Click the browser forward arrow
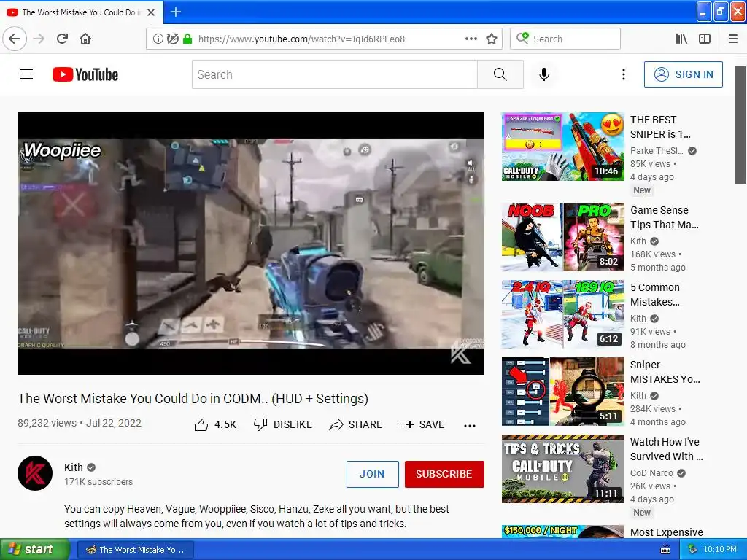The width and height of the screenshot is (747, 560). coord(39,39)
